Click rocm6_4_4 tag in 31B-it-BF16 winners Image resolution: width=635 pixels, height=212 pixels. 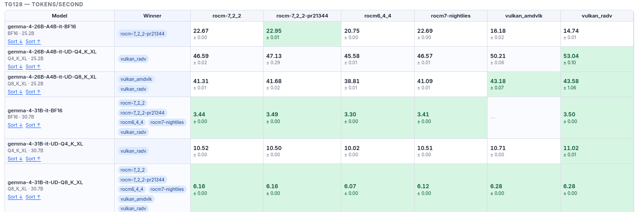click(x=132, y=122)
